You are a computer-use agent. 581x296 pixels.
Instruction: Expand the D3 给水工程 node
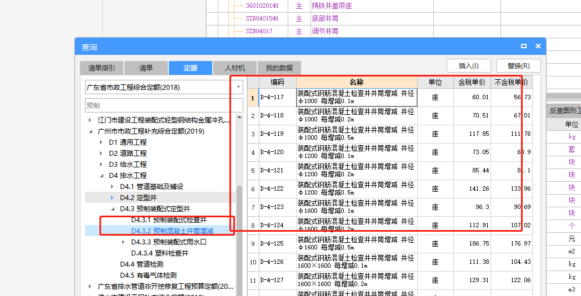click(x=101, y=165)
